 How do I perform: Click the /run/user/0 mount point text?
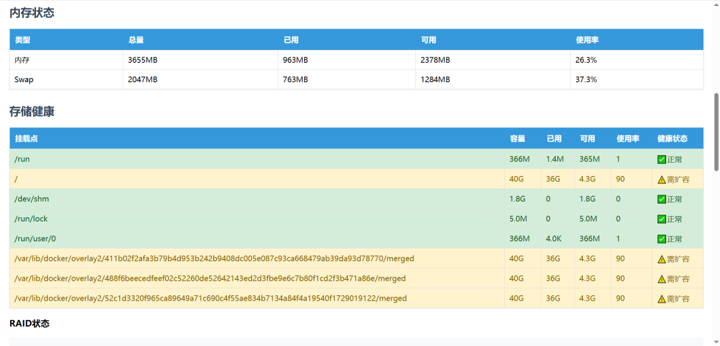click(35, 239)
